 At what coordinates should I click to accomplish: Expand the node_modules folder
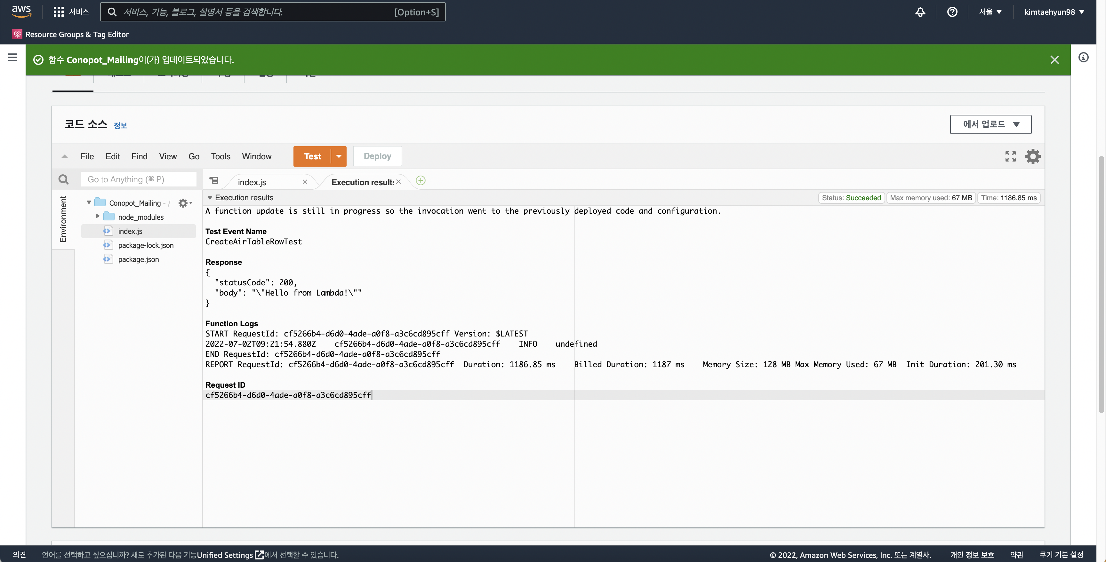(98, 216)
